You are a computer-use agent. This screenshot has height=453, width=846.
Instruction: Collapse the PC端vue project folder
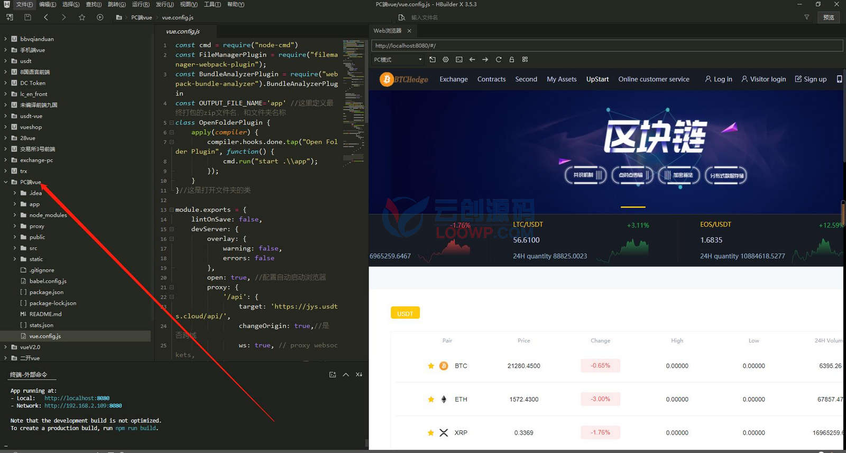[x=6, y=182]
